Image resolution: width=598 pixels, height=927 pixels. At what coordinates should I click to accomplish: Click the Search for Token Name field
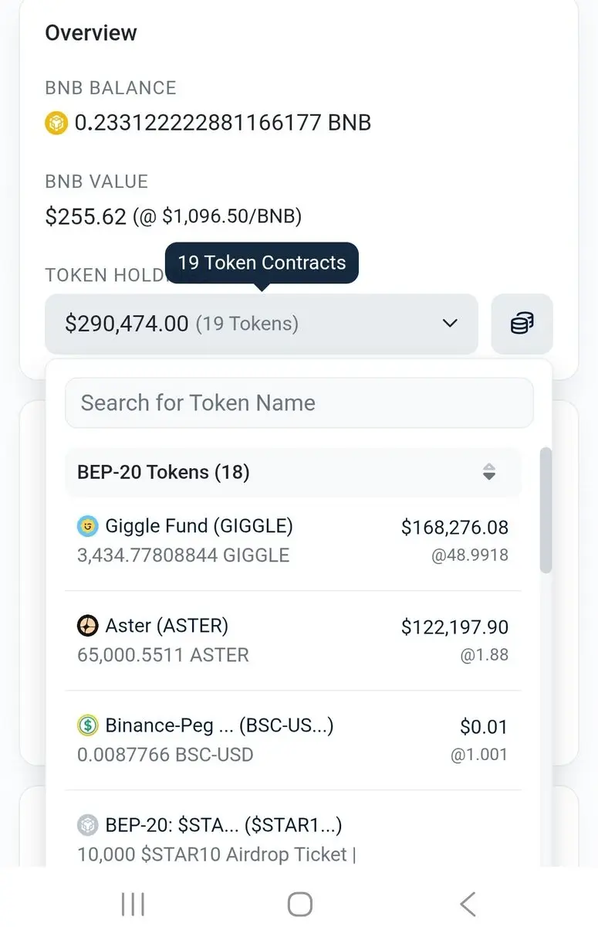click(x=299, y=402)
